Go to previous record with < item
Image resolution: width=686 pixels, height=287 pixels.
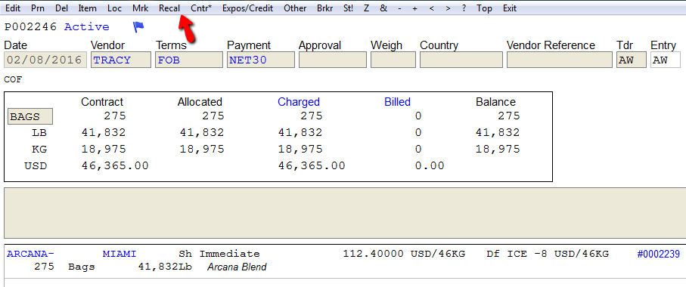coord(431,8)
